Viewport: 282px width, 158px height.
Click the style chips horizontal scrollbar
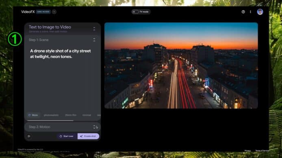50,121
